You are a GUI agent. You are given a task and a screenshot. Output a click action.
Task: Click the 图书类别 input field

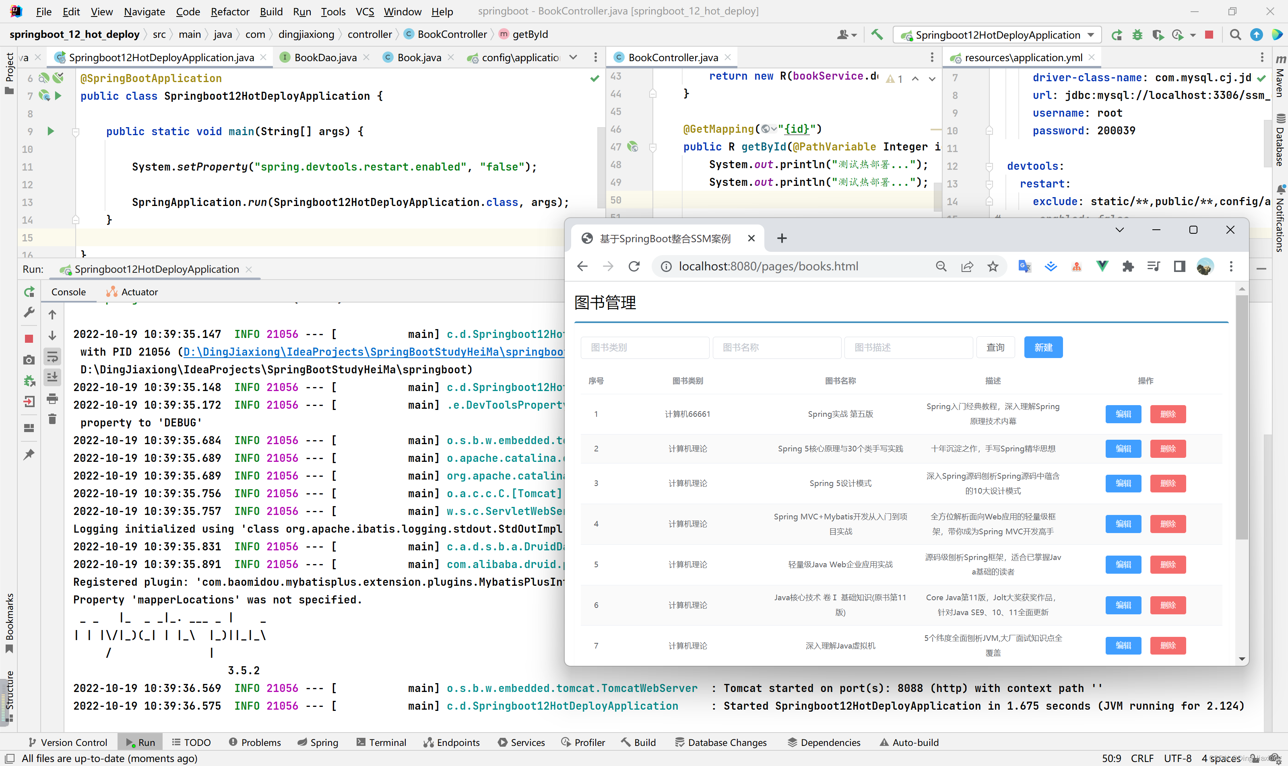pyautogui.click(x=644, y=347)
